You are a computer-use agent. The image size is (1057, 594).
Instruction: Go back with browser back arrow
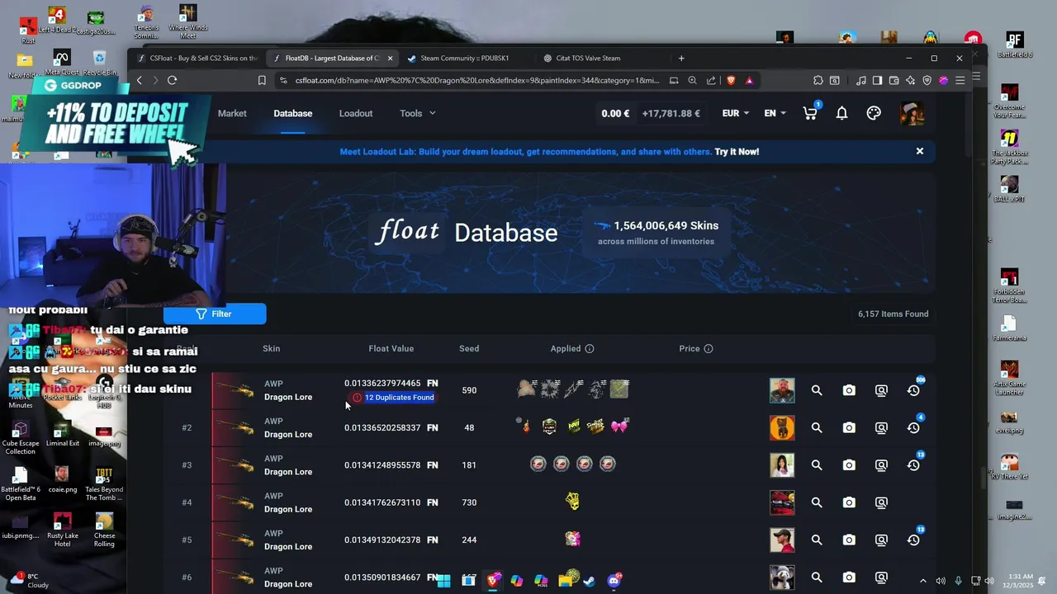[x=139, y=80]
